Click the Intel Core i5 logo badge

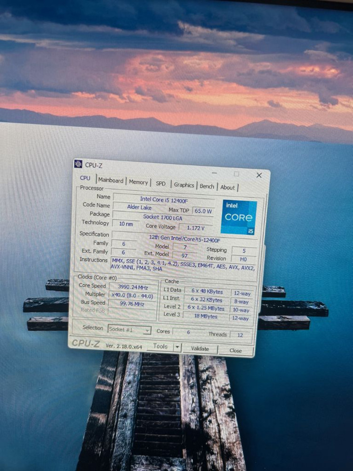coord(239,217)
